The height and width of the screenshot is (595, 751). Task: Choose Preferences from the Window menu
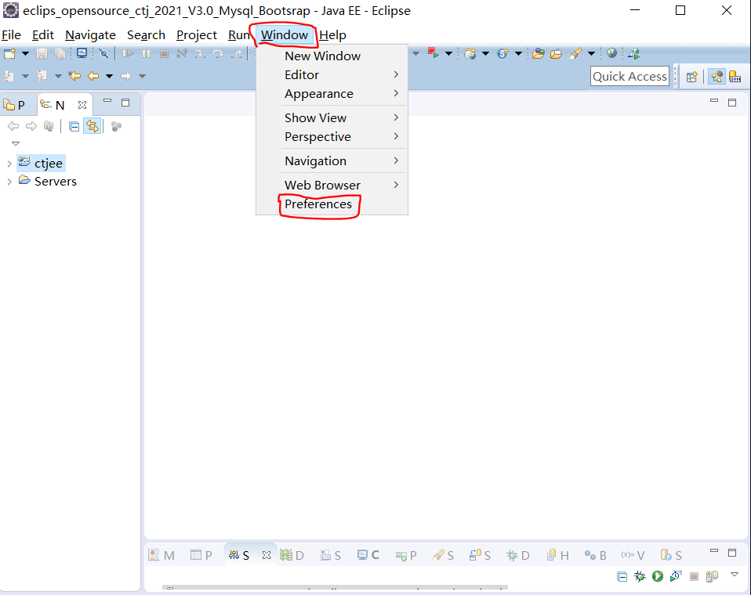coord(318,204)
